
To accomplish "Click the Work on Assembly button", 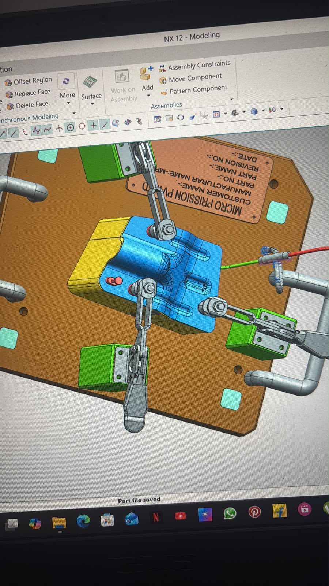I will 123,86.
